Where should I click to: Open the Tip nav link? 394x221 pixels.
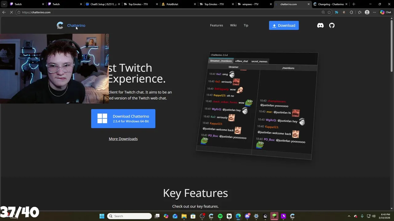(246, 25)
